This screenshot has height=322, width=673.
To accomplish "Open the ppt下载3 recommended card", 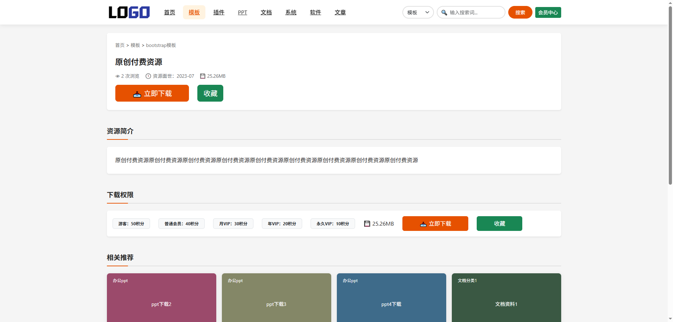I will point(277,298).
